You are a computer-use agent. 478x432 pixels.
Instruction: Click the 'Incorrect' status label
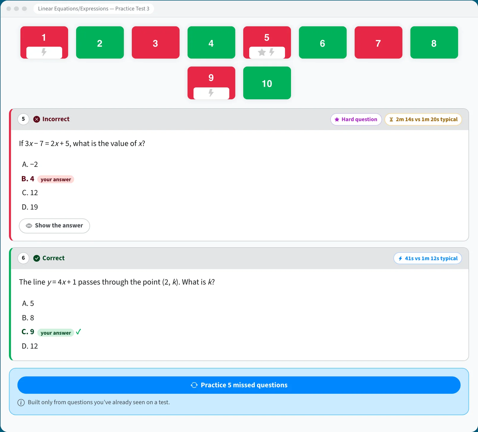[x=56, y=119]
